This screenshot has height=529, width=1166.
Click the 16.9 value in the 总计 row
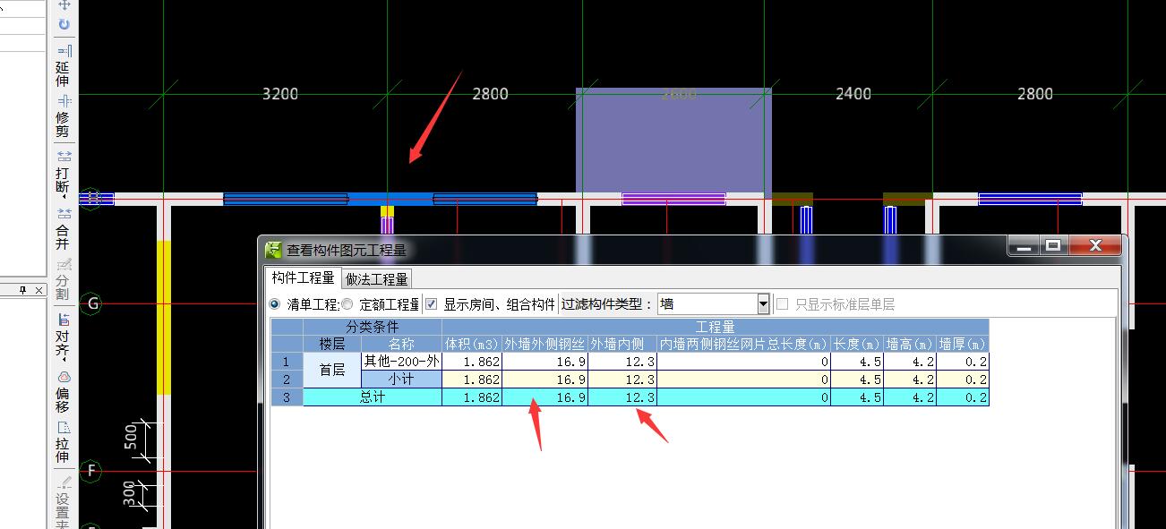click(544, 397)
